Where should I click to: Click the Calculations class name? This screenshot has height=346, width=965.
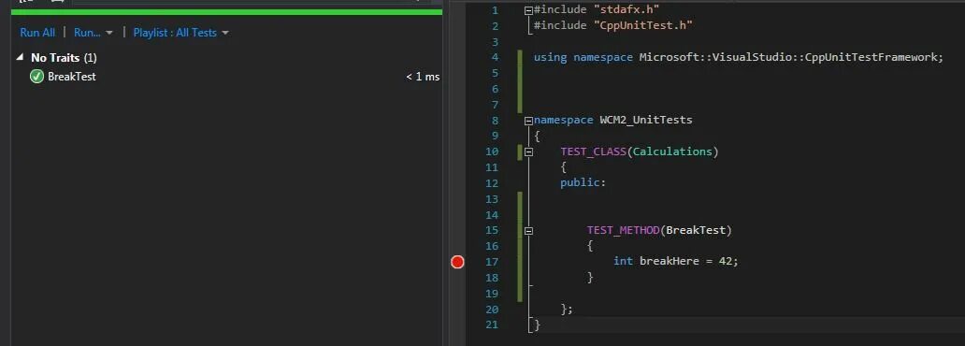click(672, 151)
